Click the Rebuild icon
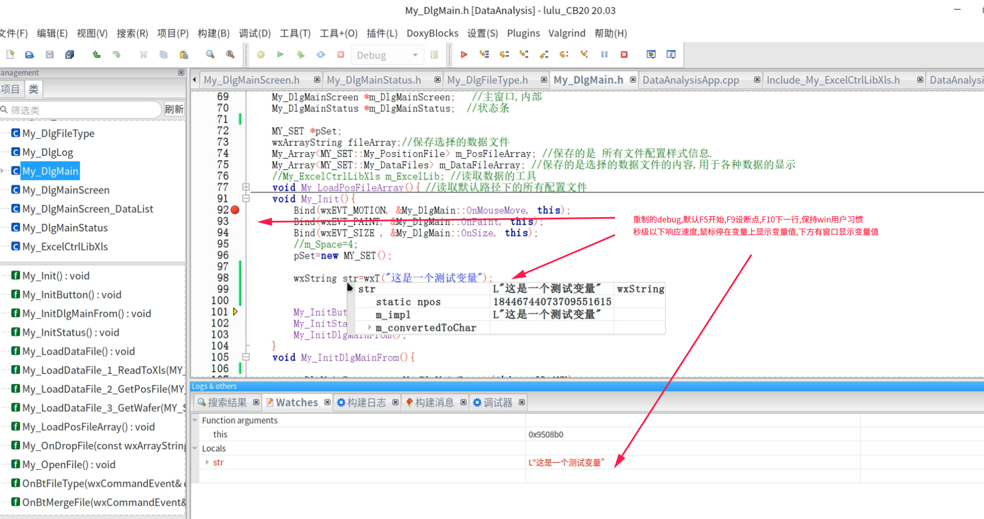Image resolution: width=984 pixels, height=519 pixels. tap(321, 55)
